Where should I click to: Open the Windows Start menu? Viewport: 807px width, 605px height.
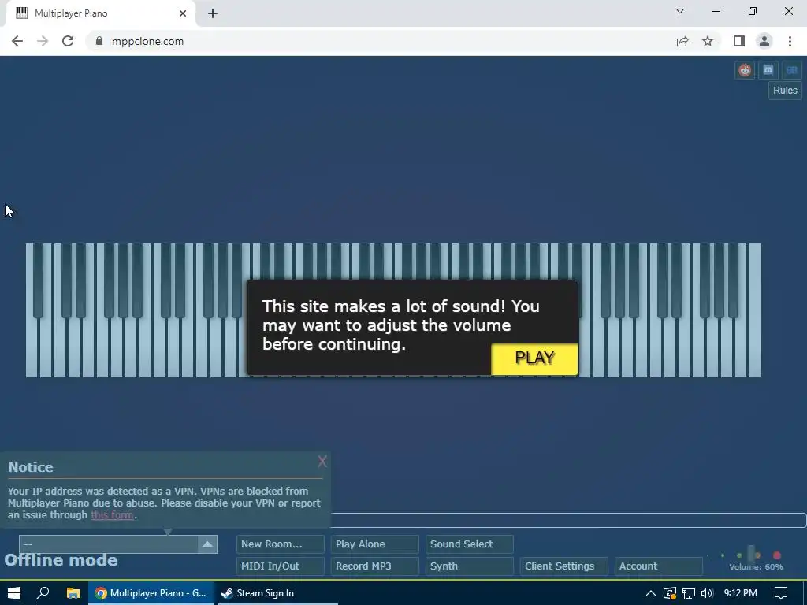14,593
